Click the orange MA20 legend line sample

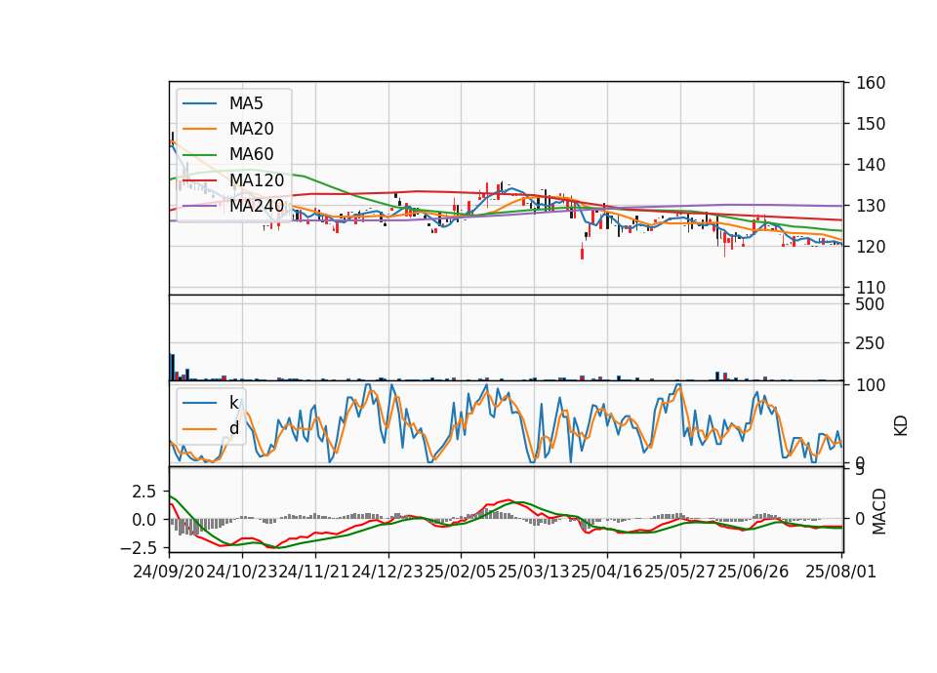tap(199, 129)
